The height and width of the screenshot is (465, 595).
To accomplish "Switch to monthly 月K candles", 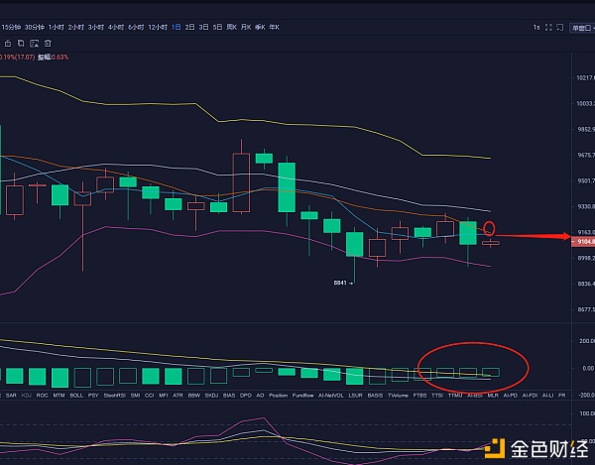I will pos(246,28).
